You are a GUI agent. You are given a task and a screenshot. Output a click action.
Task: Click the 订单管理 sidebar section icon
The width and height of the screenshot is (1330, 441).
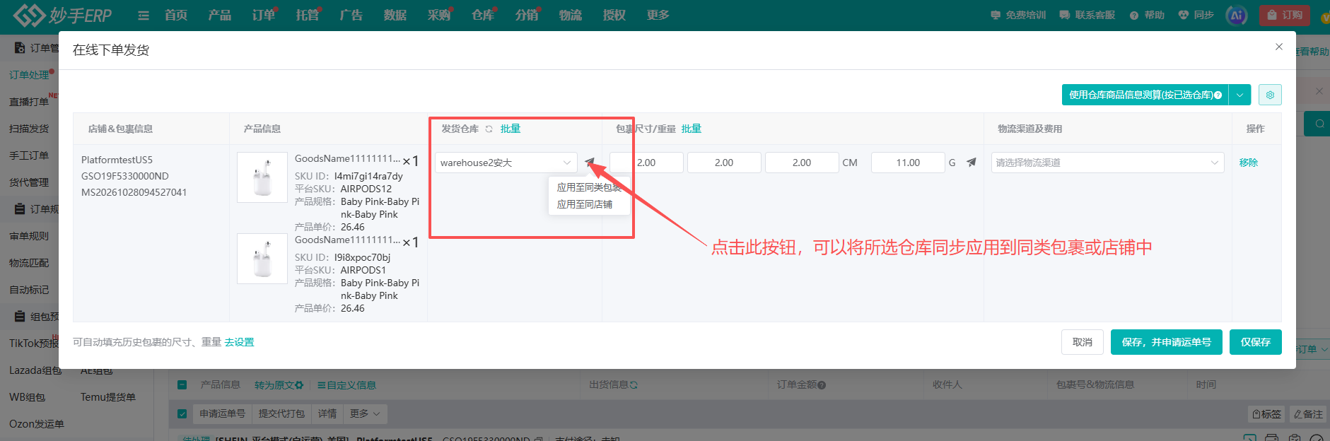(20, 48)
